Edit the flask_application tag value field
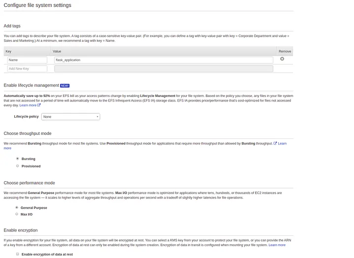 pyautogui.click(x=163, y=60)
